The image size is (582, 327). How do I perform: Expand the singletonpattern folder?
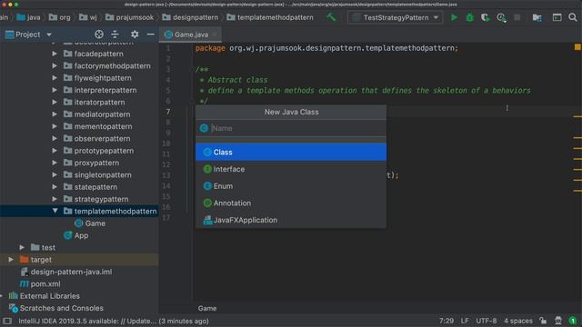(x=55, y=175)
